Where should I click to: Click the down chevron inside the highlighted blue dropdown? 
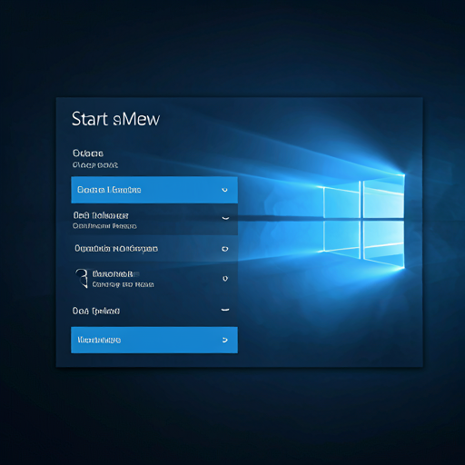[x=224, y=190]
